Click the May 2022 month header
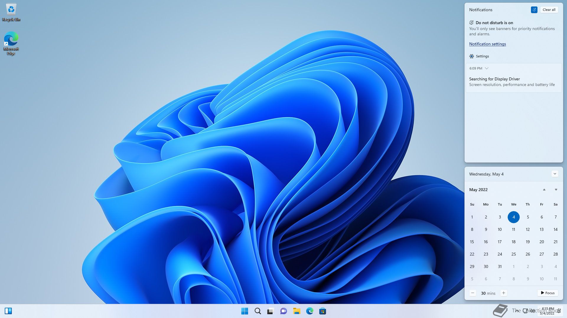Viewport: 567px width, 318px height. click(478, 190)
